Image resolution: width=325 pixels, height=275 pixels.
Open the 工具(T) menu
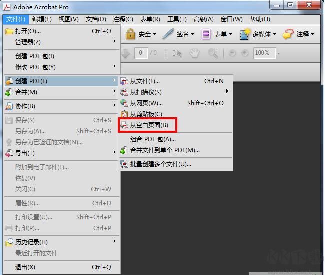pos(177,19)
